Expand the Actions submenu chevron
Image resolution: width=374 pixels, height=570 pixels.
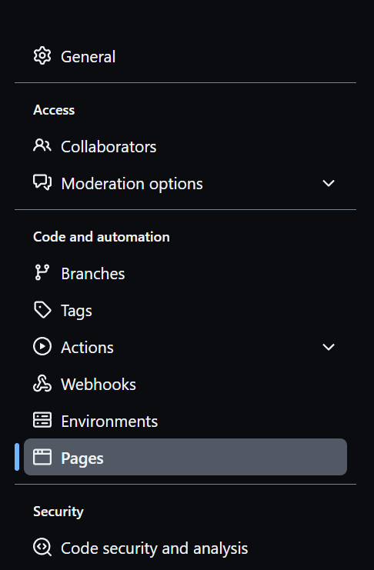point(329,347)
